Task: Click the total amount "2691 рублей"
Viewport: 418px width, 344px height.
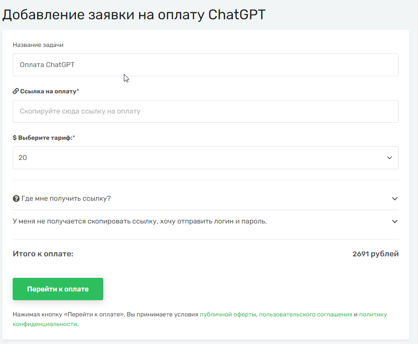Action: pyautogui.click(x=376, y=254)
